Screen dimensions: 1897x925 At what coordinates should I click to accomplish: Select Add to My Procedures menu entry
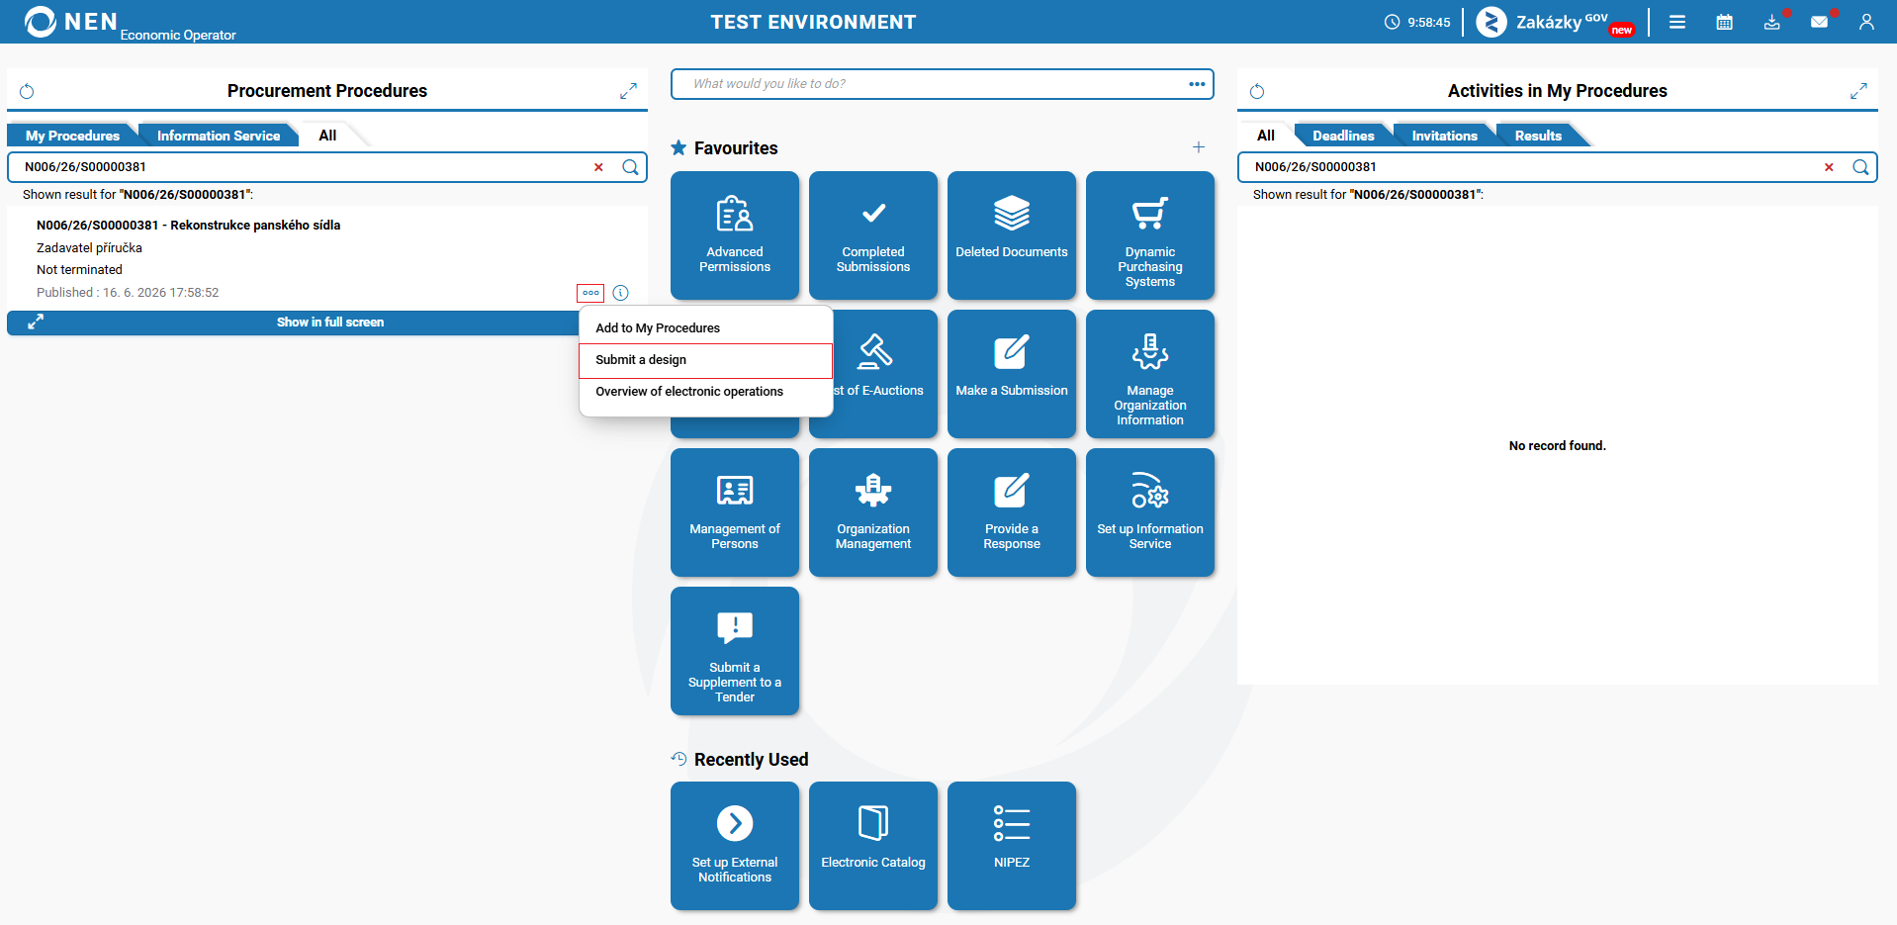(x=706, y=328)
